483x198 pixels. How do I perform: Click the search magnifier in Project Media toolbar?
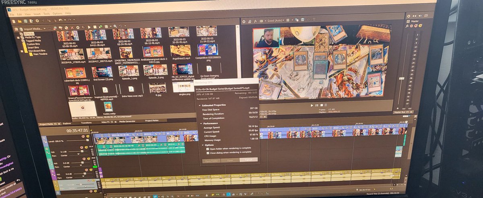coord(115,26)
